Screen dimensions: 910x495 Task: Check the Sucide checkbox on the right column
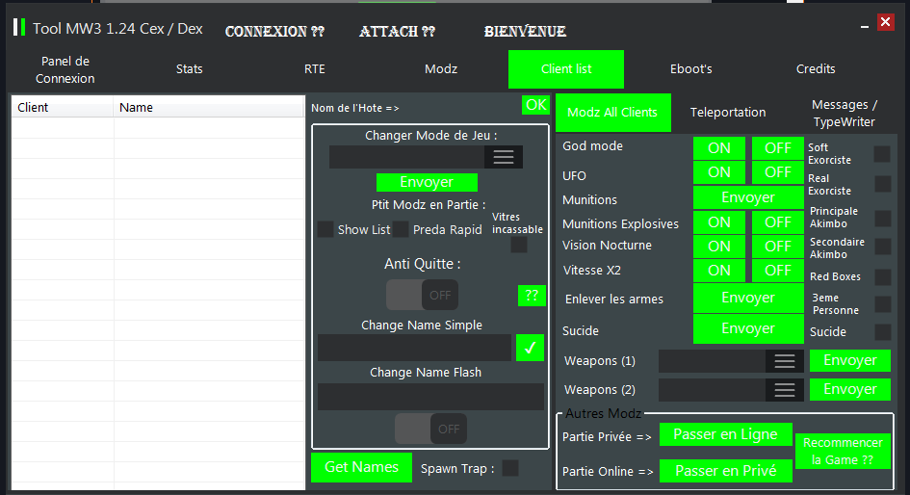[x=883, y=332]
